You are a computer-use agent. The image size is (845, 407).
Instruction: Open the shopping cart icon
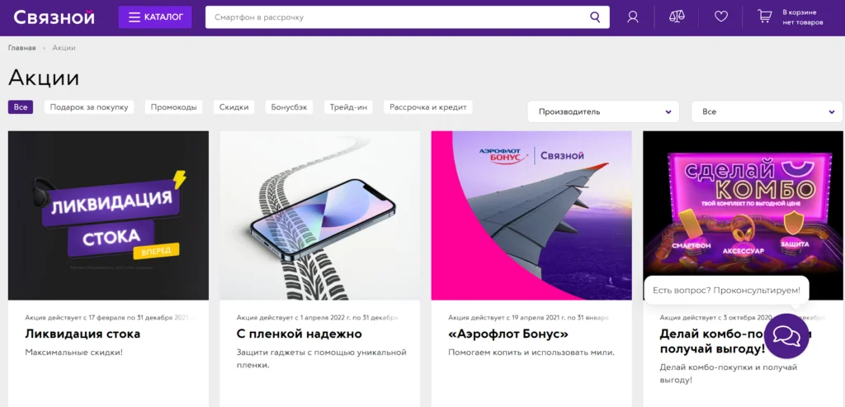point(765,17)
